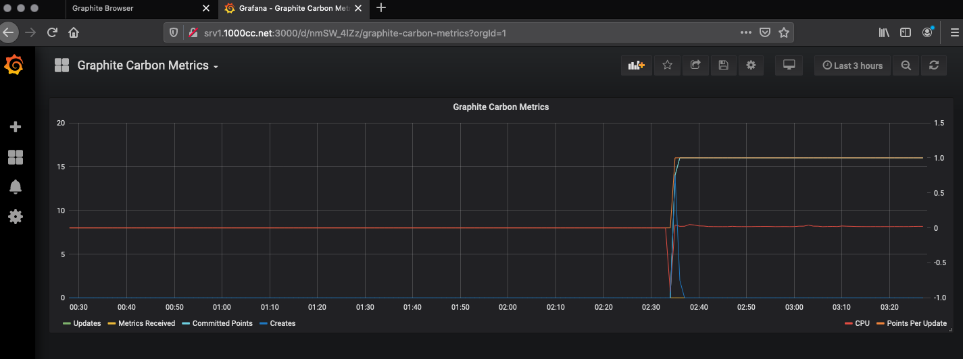This screenshot has width=963, height=359.
Task: Toggle Metrics Received legend series
Action: (146, 323)
